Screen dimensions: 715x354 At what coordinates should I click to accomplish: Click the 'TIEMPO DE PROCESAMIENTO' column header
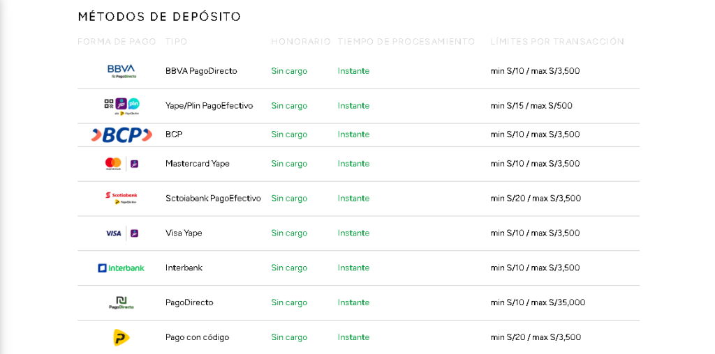pyautogui.click(x=406, y=41)
